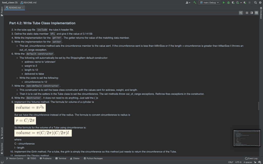Click the Profile run icon
This screenshot has height=164, width=263.
pos(238,3)
